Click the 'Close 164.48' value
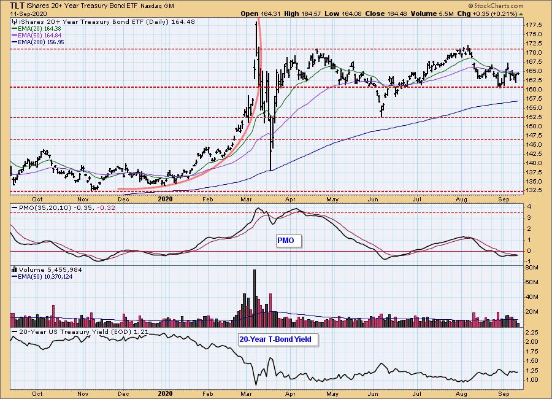 click(x=386, y=14)
